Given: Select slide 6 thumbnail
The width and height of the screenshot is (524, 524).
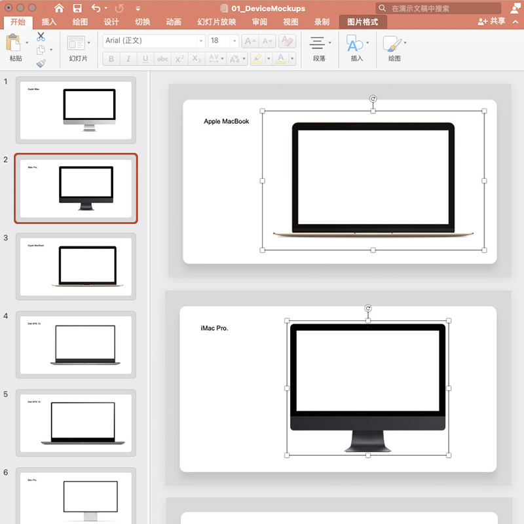Looking at the screenshot, I should [x=76, y=496].
